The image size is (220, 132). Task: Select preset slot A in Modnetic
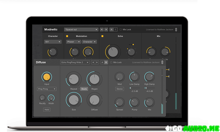111,30
